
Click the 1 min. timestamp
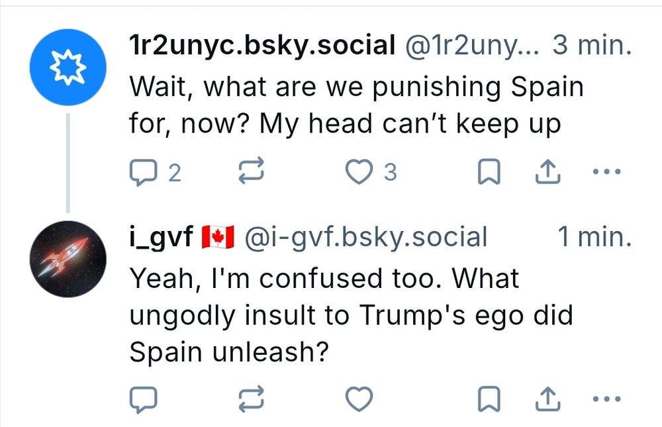pos(594,237)
